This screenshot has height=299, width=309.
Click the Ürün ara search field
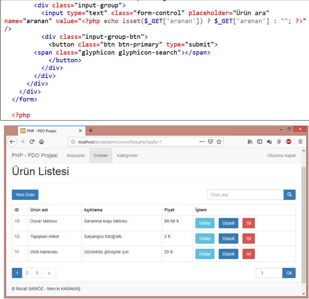pyautogui.click(x=245, y=195)
